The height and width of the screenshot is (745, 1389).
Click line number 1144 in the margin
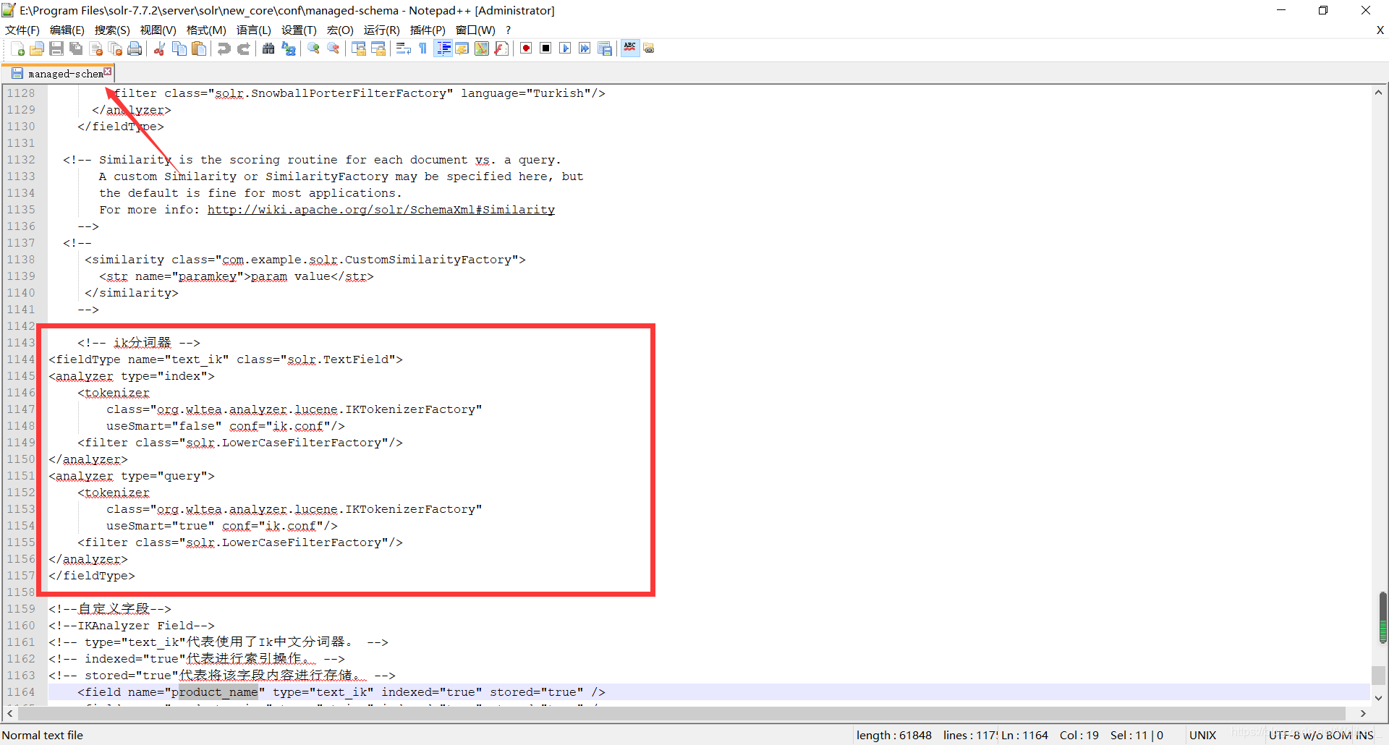point(21,359)
